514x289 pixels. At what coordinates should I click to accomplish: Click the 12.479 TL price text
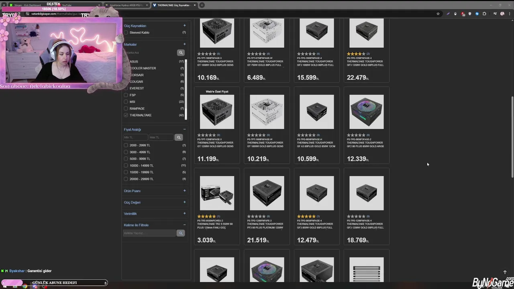pos(308,240)
